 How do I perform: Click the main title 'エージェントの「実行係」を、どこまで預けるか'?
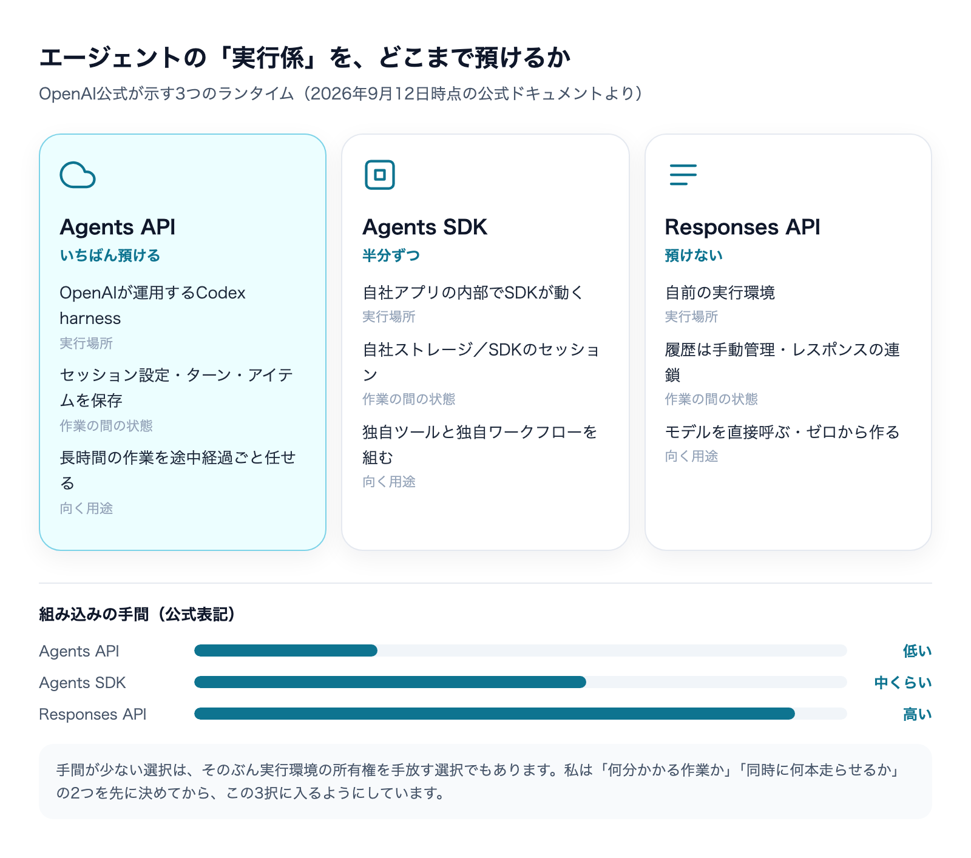tap(305, 58)
